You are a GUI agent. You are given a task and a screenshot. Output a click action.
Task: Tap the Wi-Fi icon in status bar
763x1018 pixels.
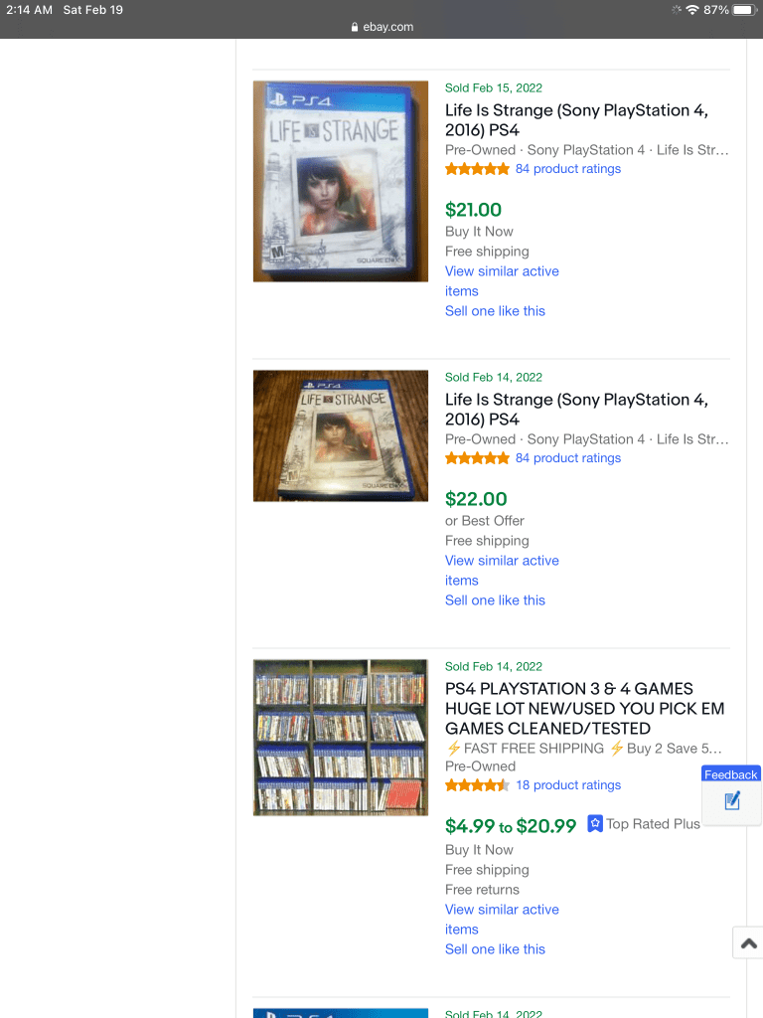tap(692, 10)
